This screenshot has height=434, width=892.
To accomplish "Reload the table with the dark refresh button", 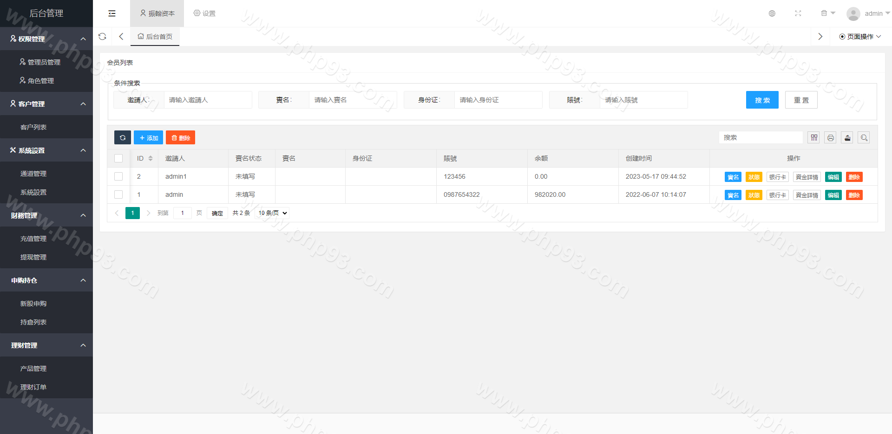I will 123,138.
